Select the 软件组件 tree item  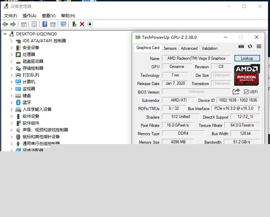click(x=31, y=123)
